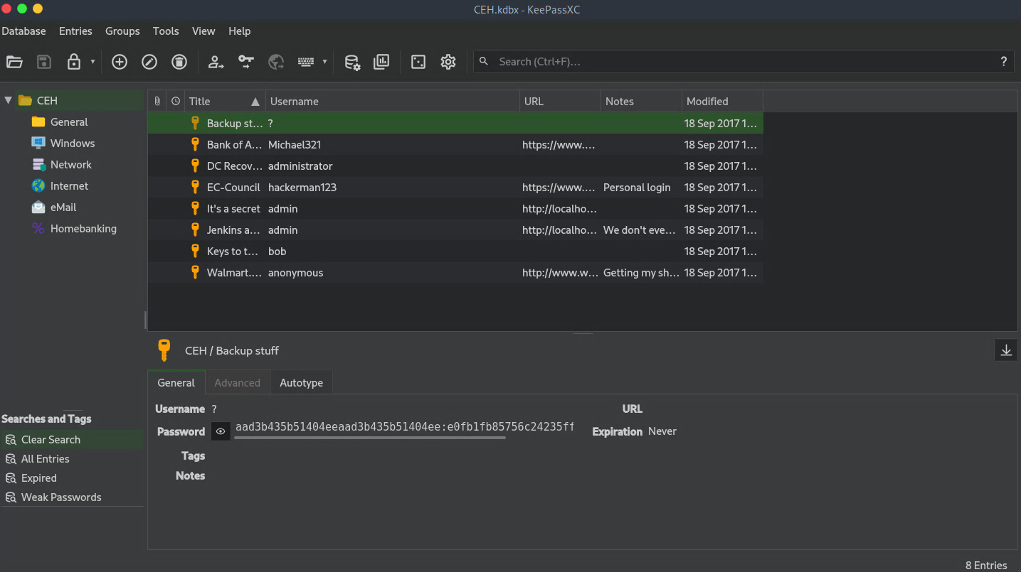Image resolution: width=1021 pixels, height=572 pixels.
Task: Sort by the Username column header
Action: coord(393,102)
